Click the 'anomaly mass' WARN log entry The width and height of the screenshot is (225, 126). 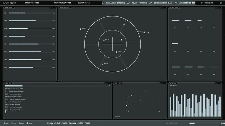[x=14, y=89]
